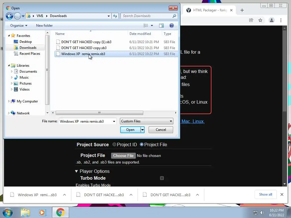Click the navigation pane vertical scrollbar

pos(47,70)
